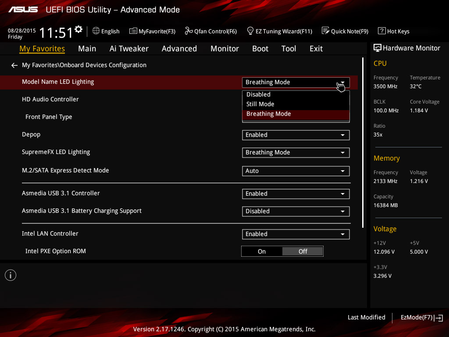Click CPU temperature value 32°C
The width and height of the screenshot is (449, 337).
pyautogui.click(x=416, y=86)
